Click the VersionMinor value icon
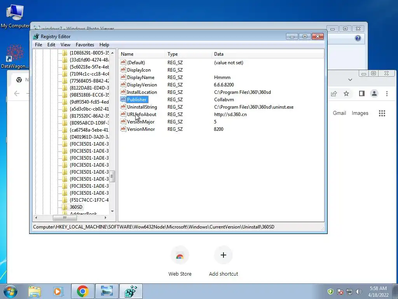 (x=123, y=128)
